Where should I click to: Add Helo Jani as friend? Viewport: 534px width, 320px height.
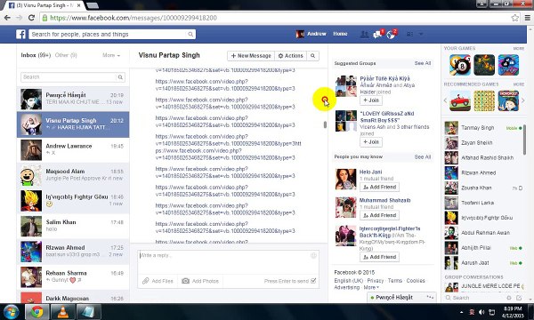(x=379, y=187)
